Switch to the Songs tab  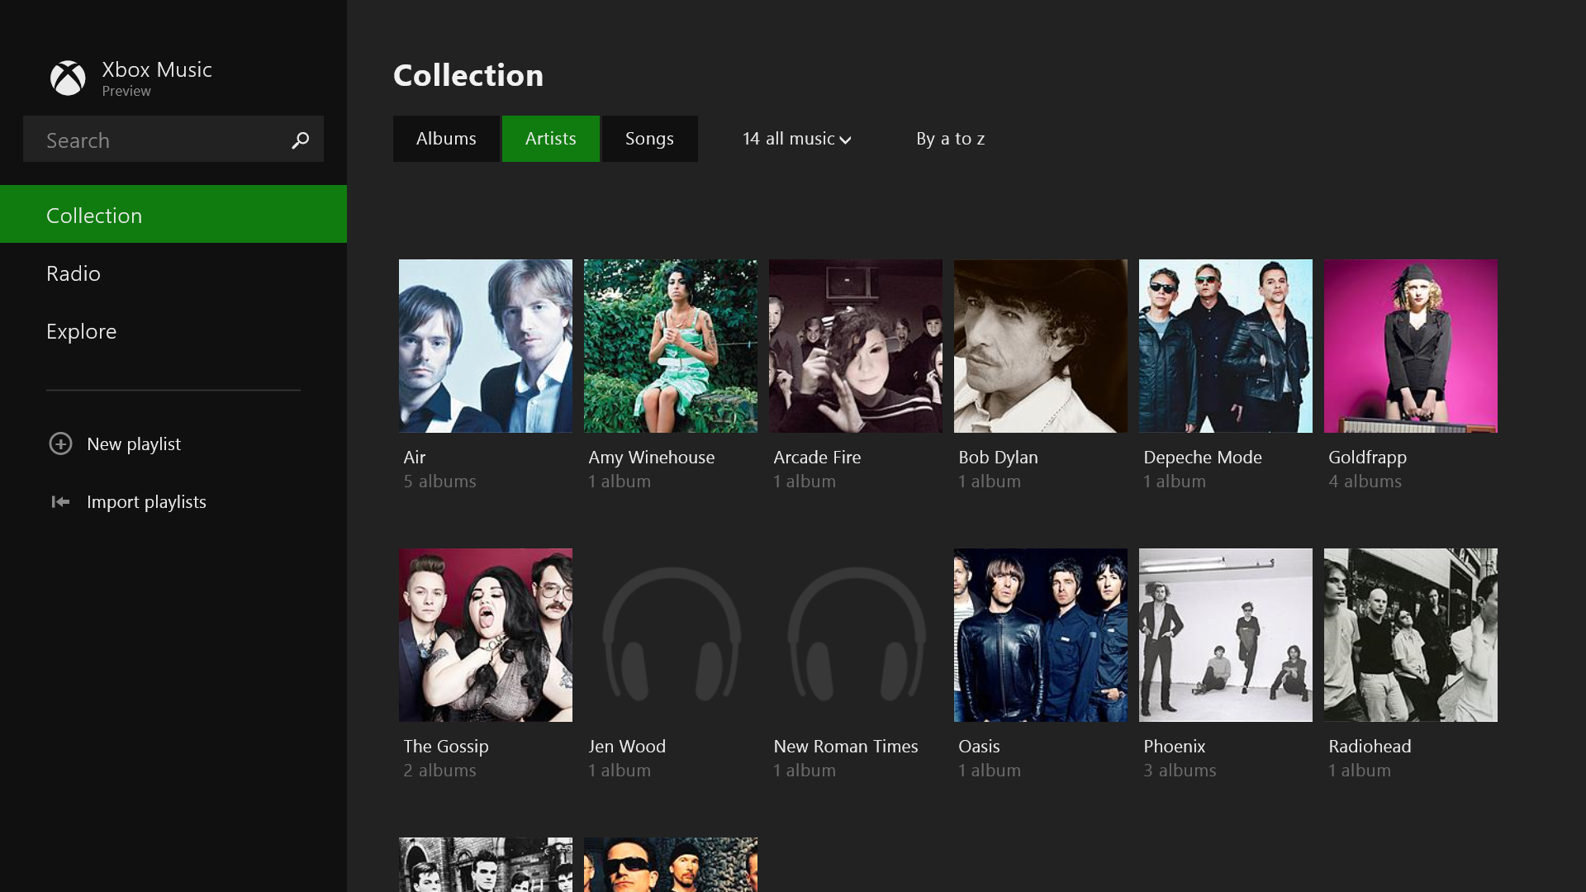click(649, 139)
